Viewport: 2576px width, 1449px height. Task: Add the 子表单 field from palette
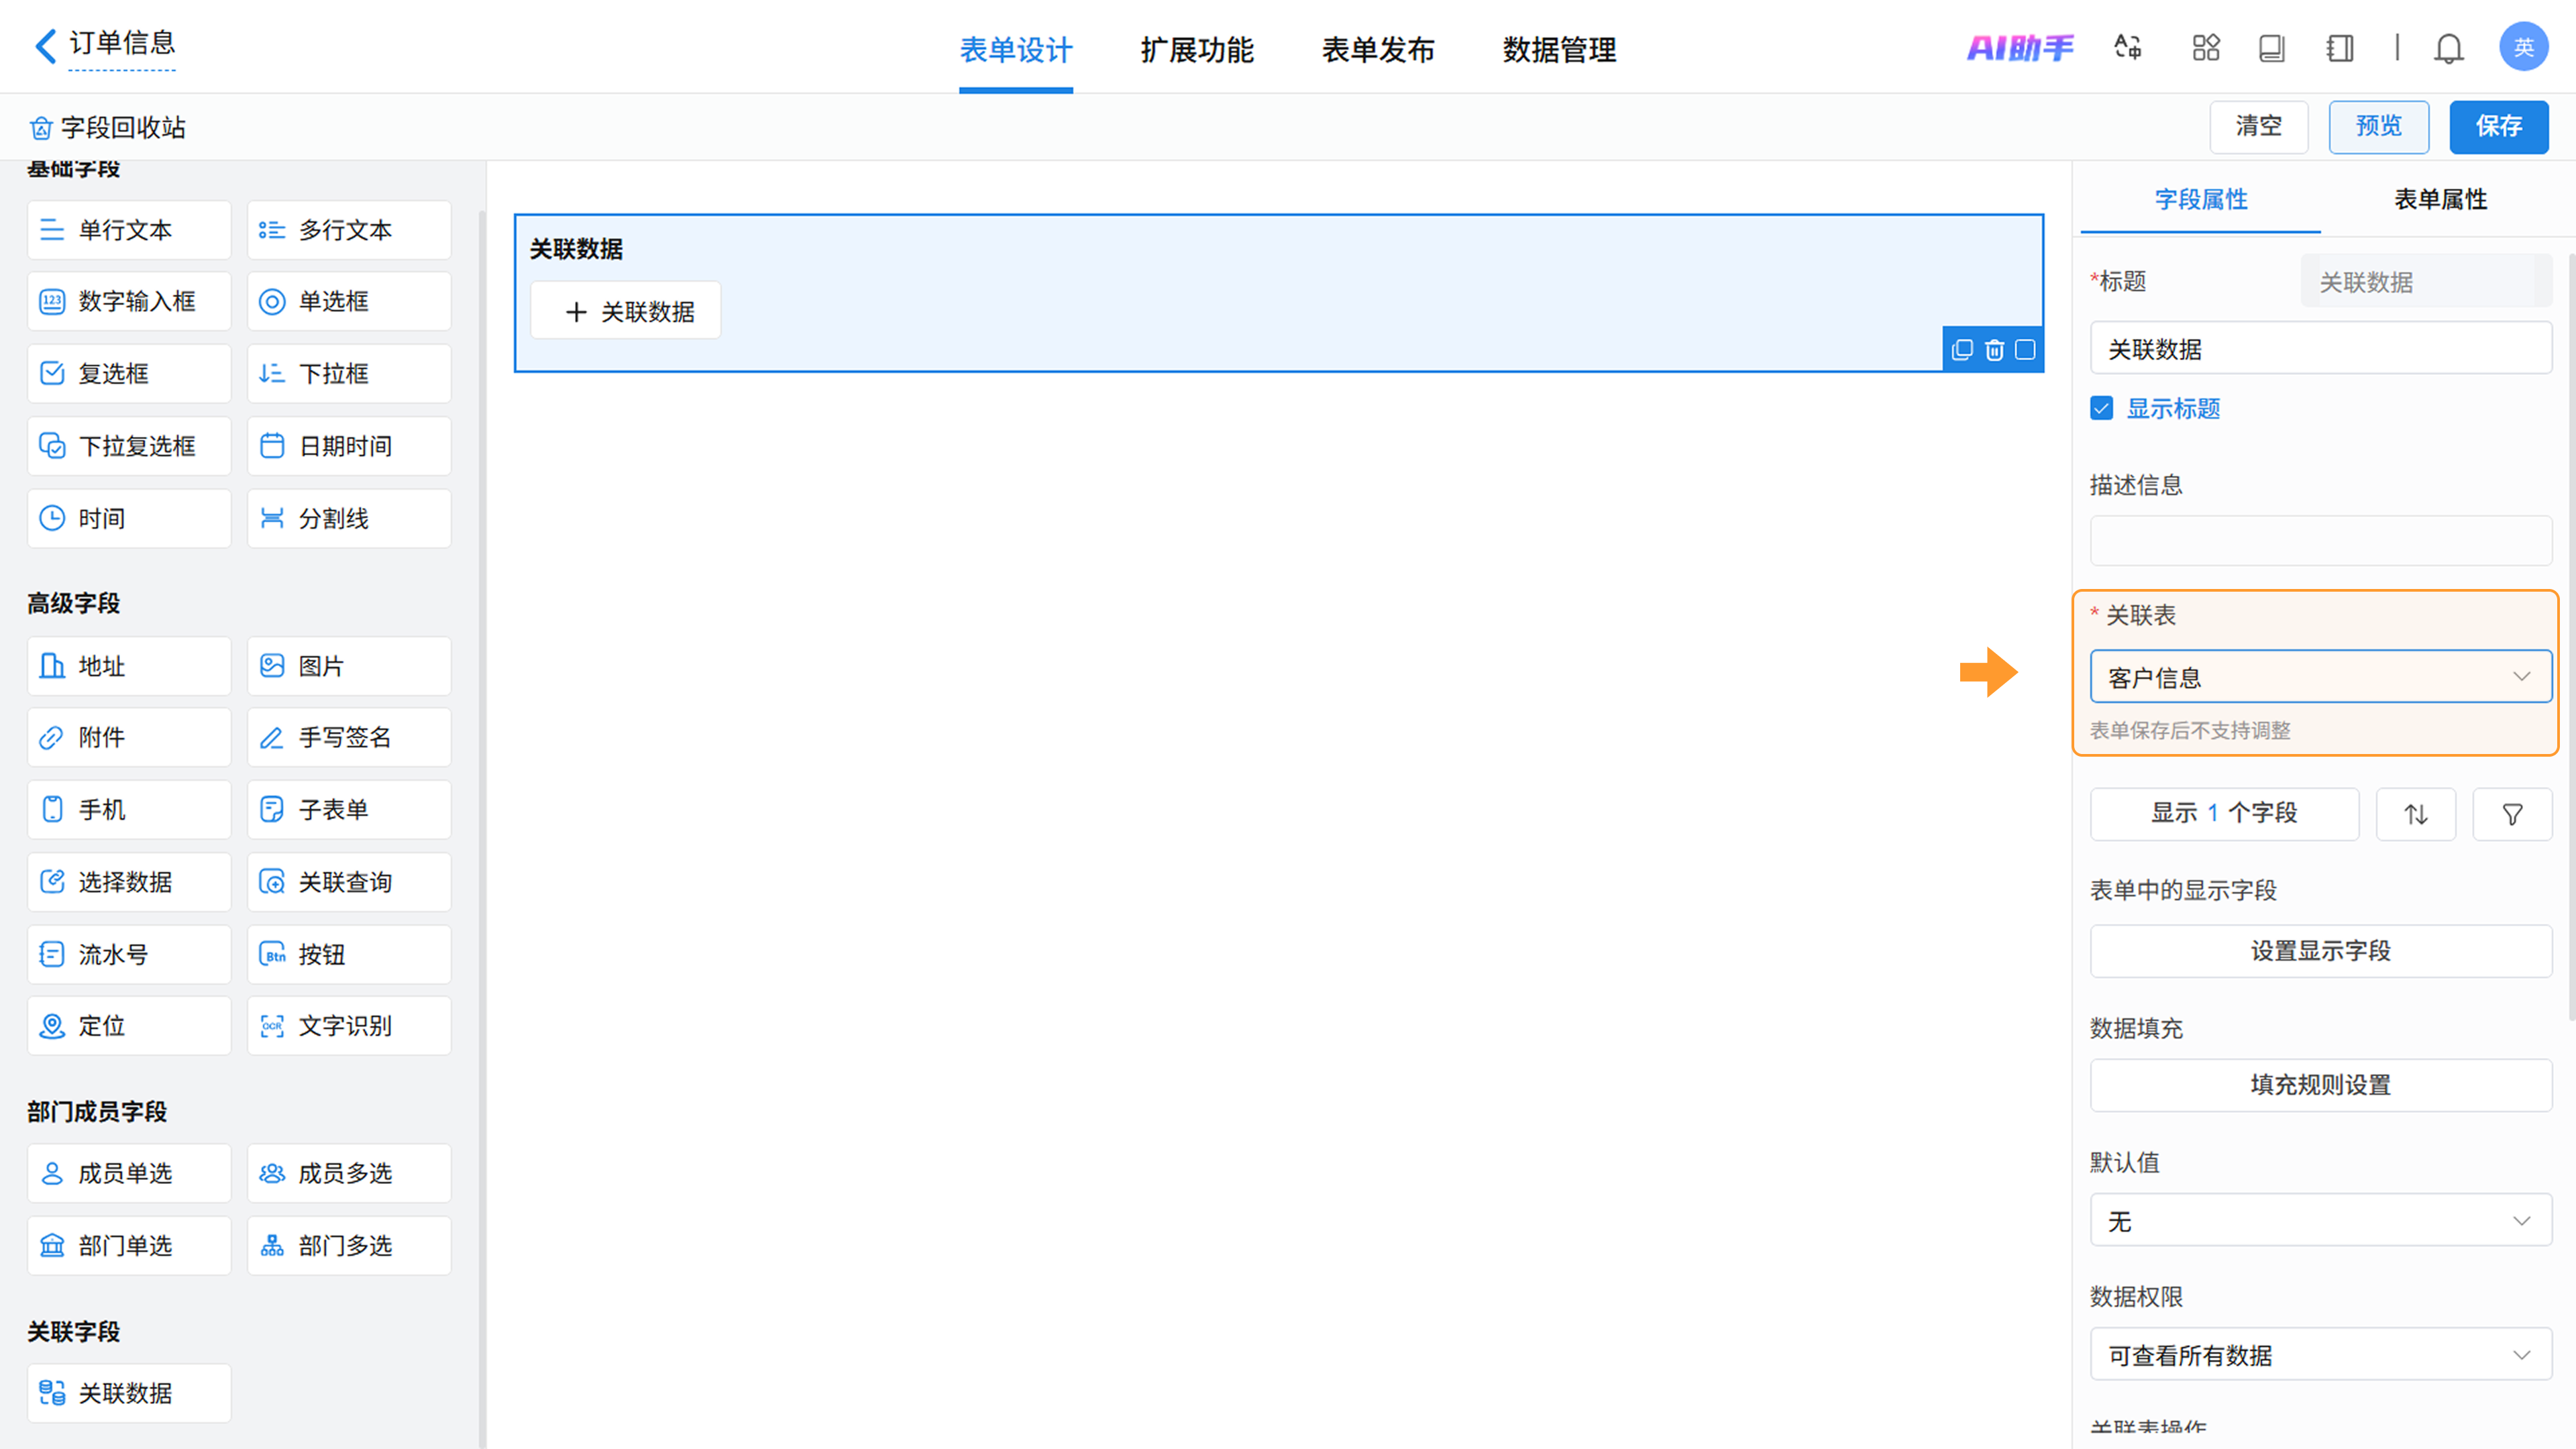pos(349,809)
